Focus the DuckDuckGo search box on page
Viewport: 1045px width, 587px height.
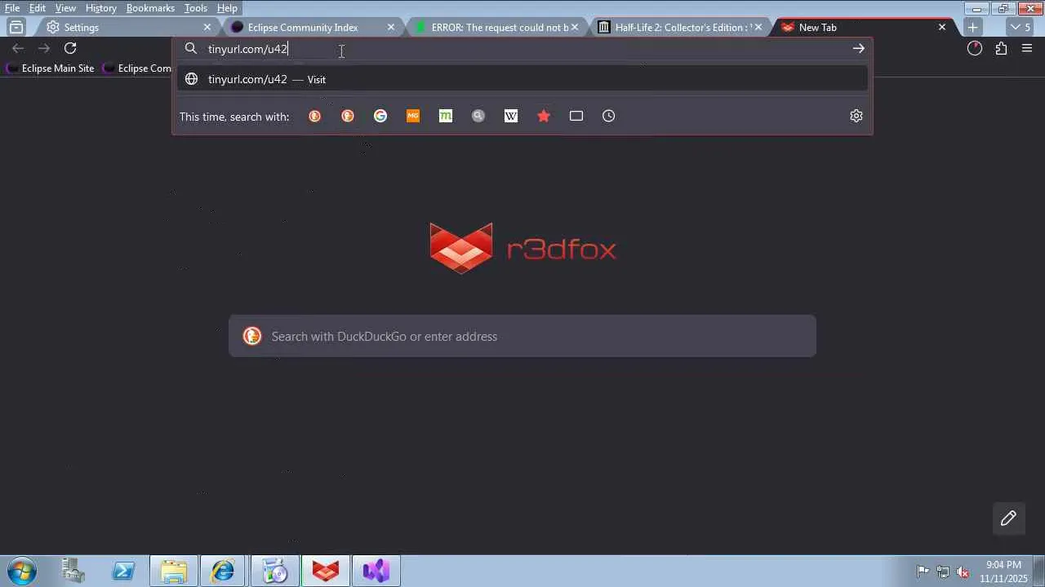pos(522,336)
